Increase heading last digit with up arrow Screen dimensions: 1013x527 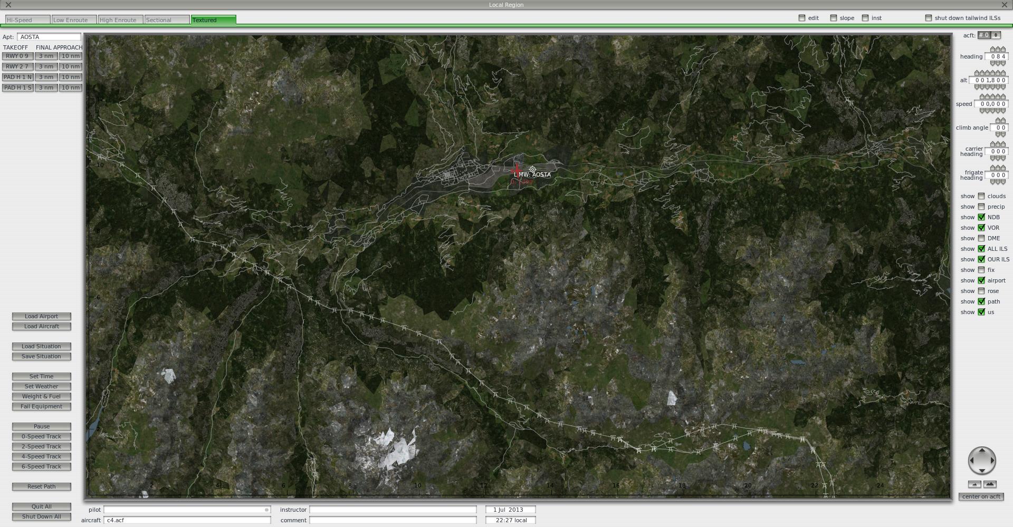click(1002, 50)
